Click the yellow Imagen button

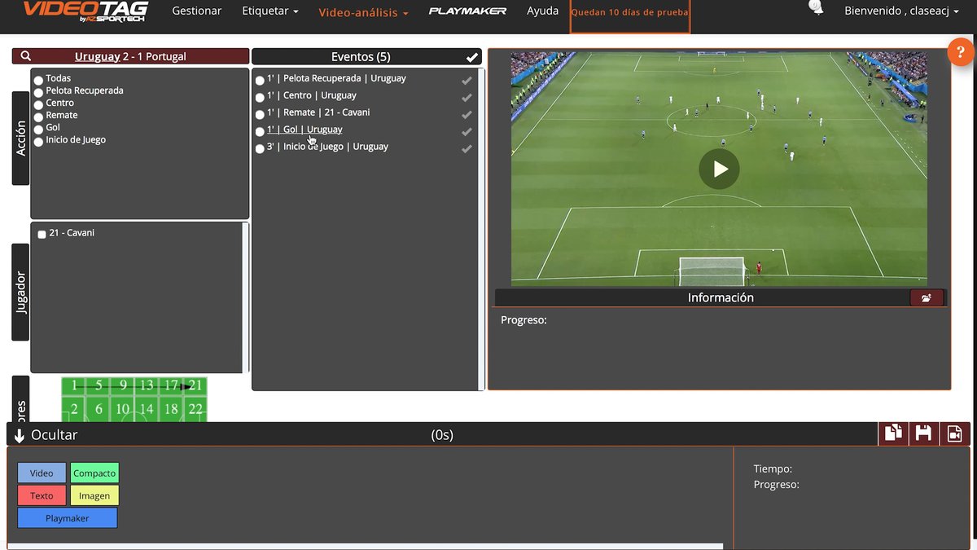click(x=94, y=495)
